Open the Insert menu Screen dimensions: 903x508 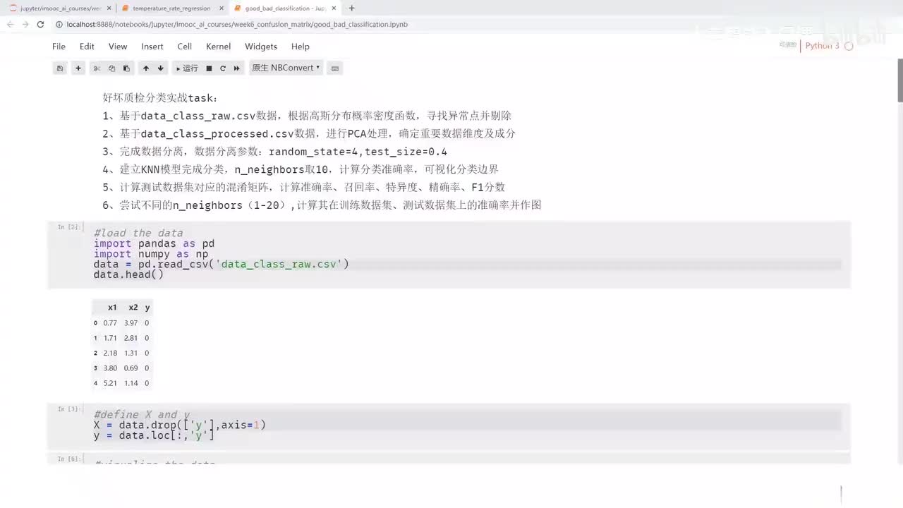(x=152, y=47)
